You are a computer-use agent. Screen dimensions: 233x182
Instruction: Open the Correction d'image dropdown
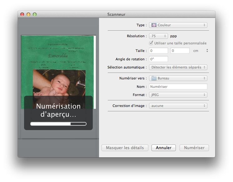click(178, 106)
